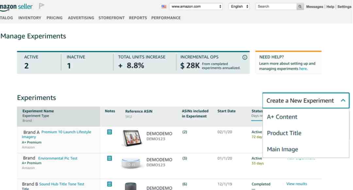Screen dimensions: 353x190
Task: Click in the Search input field
Action: click(x=276, y=7)
